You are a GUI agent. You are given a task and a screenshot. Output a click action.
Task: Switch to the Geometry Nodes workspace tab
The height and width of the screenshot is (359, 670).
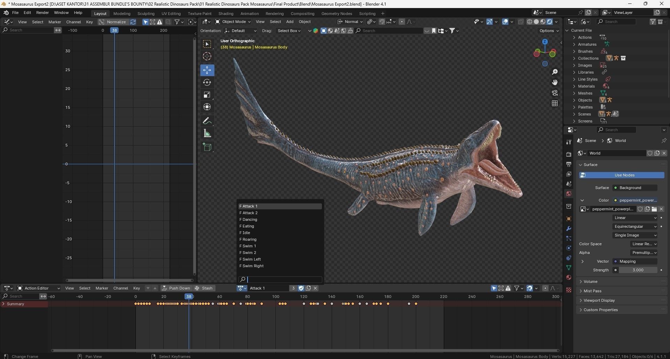[x=337, y=14]
